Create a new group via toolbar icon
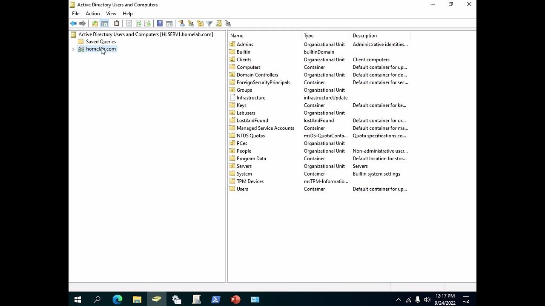545x306 pixels. [x=191, y=23]
